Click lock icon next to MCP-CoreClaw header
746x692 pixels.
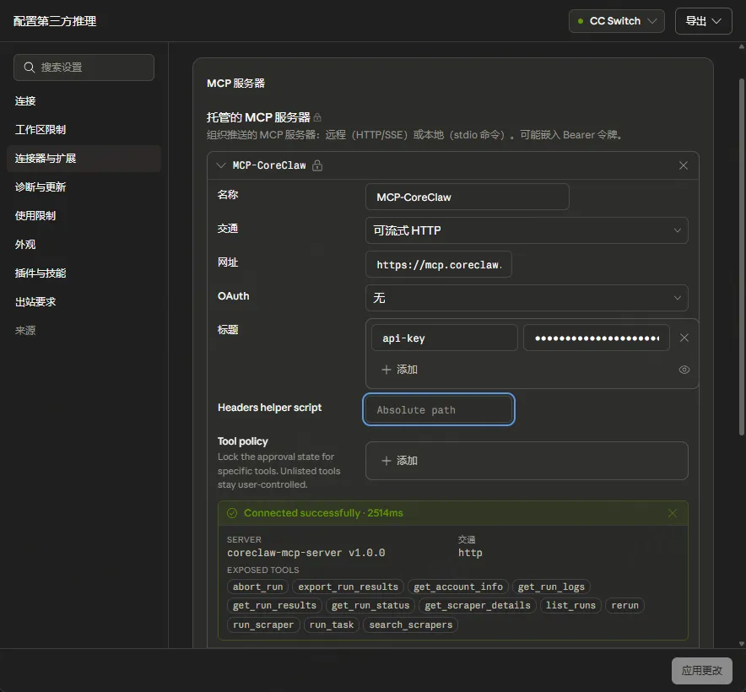pyautogui.click(x=317, y=165)
